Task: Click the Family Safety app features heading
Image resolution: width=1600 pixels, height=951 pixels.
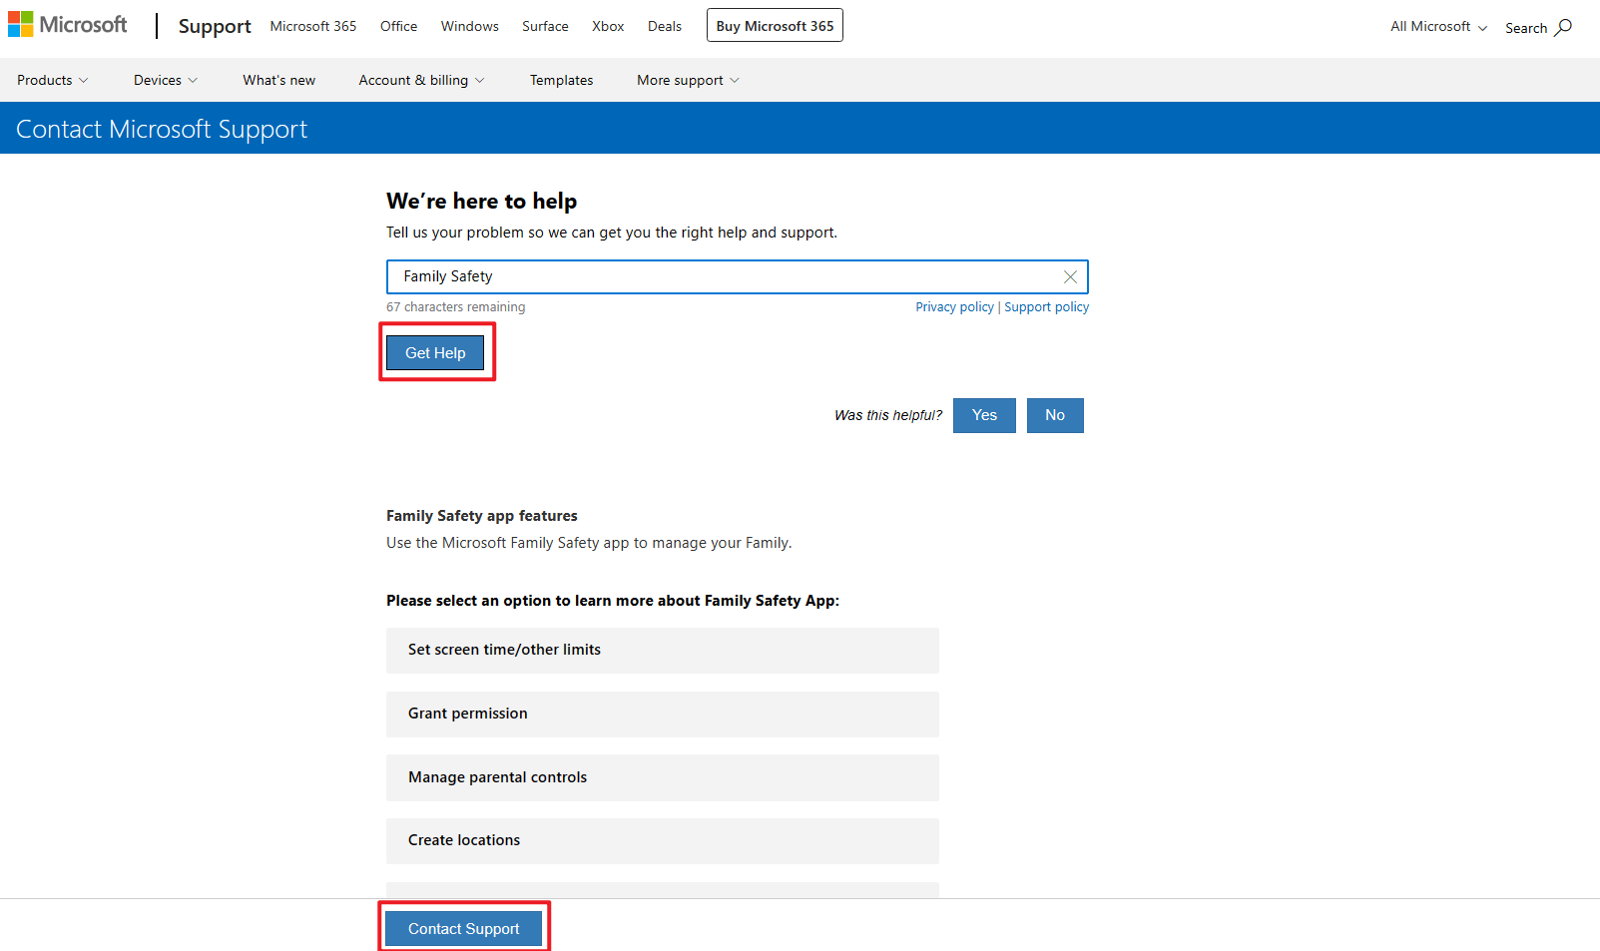Action: [482, 516]
